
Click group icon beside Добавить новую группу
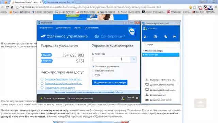coord(147,100)
